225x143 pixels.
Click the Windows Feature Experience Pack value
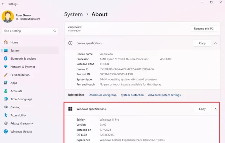click(132, 140)
